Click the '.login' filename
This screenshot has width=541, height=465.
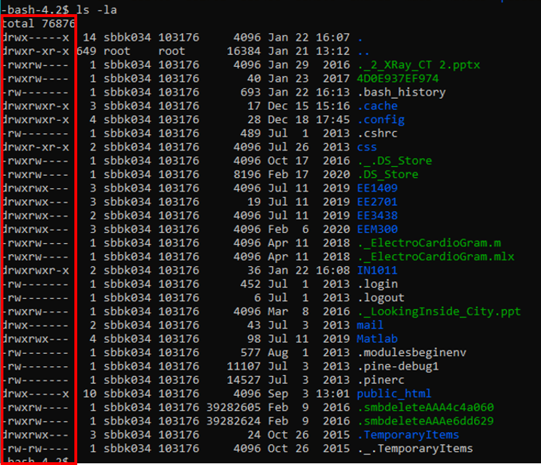(377, 284)
